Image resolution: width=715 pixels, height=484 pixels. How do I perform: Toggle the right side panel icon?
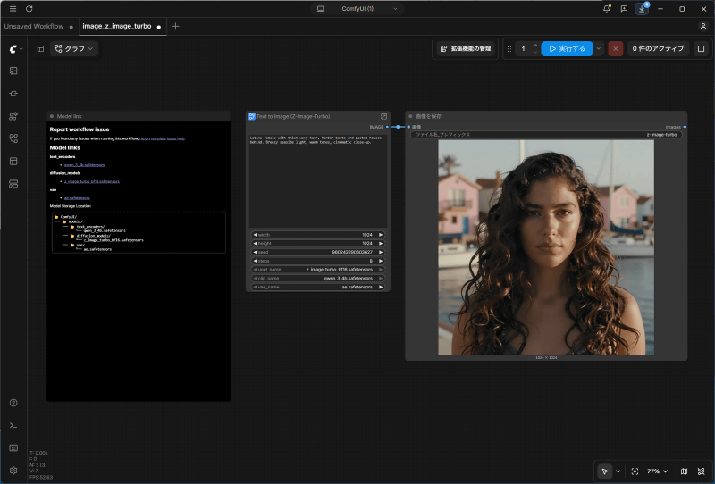coord(702,48)
